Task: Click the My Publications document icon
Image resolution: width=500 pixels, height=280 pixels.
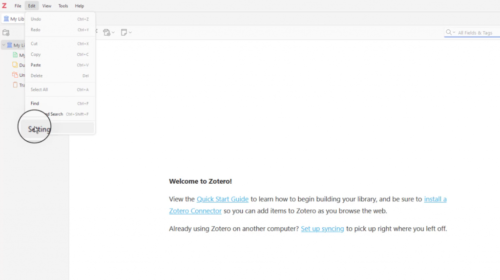Action: (x=15, y=55)
